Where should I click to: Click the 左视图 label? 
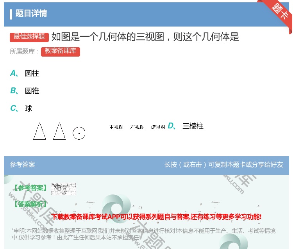[138, 127]
